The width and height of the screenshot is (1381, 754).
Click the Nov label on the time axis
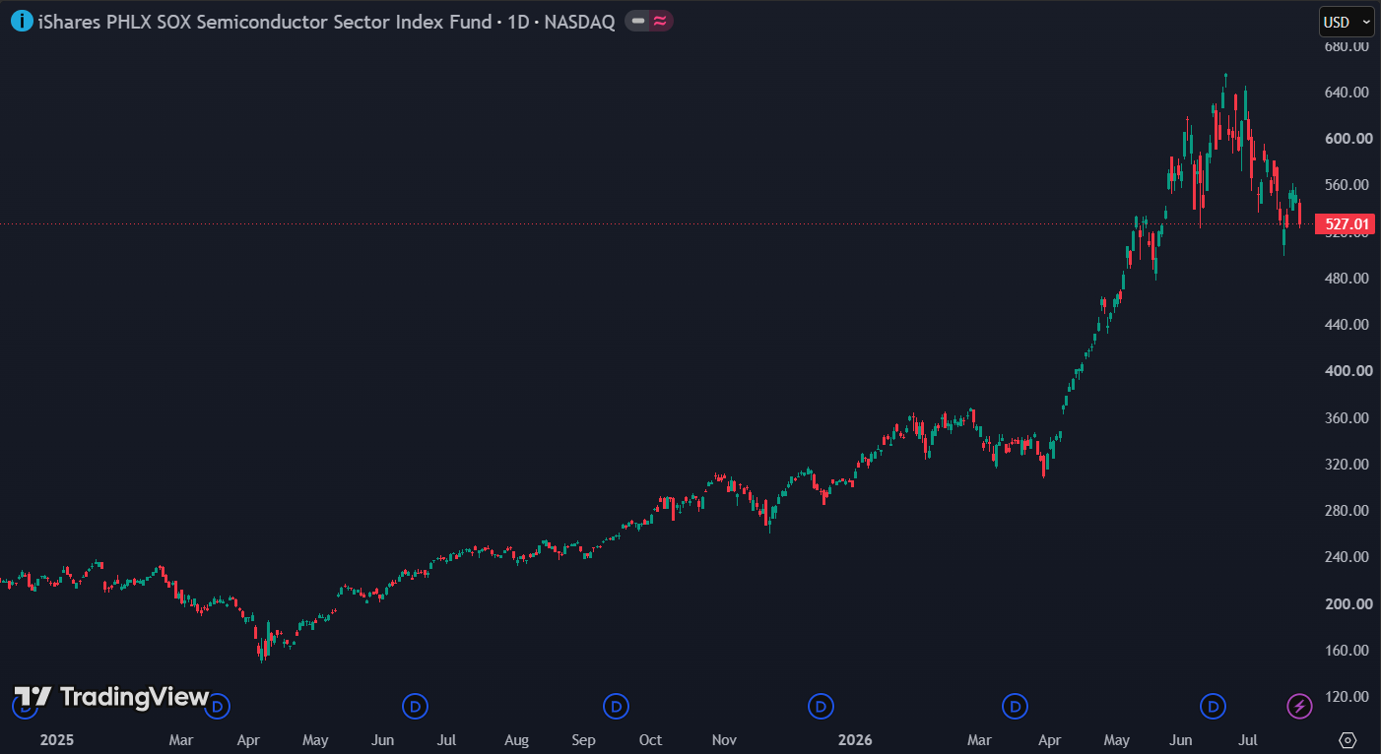724,739
